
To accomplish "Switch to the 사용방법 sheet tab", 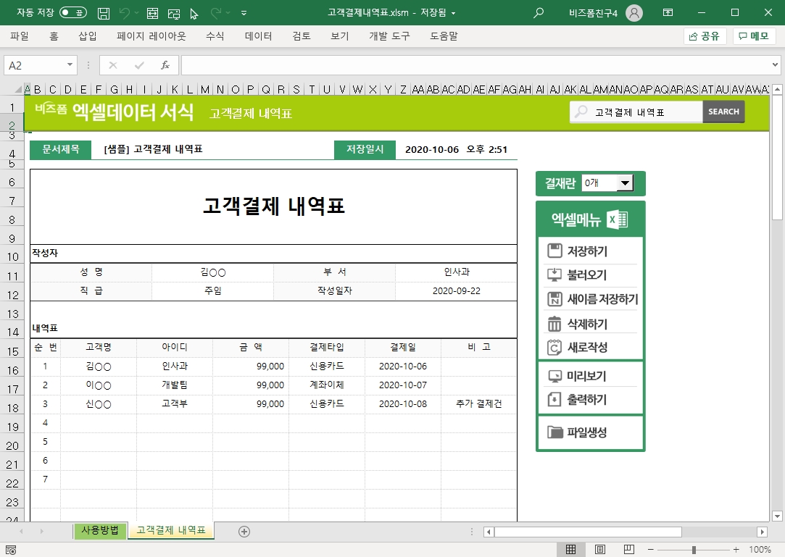I will (x=100, y=531).
